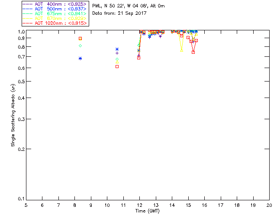Screen dimensions: 277x222
Task: Click y-axis tick label '0.9'
Action: pyautogui.click(x=21, y=38)
